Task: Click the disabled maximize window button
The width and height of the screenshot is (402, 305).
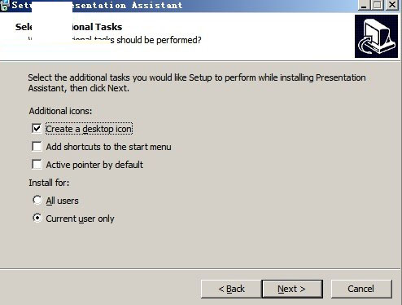Action: pyautogui.click(x=378, y=5)
